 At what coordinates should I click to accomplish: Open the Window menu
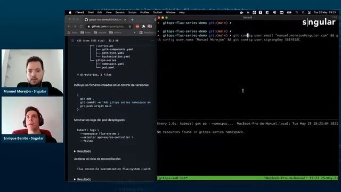coord(170,12)
